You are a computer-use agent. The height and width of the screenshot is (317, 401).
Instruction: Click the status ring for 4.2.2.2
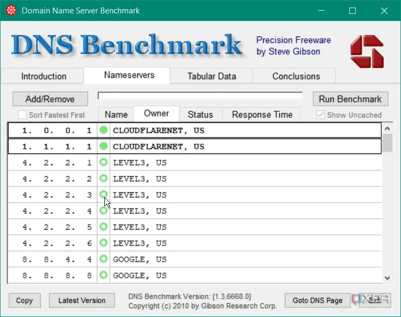103,178
